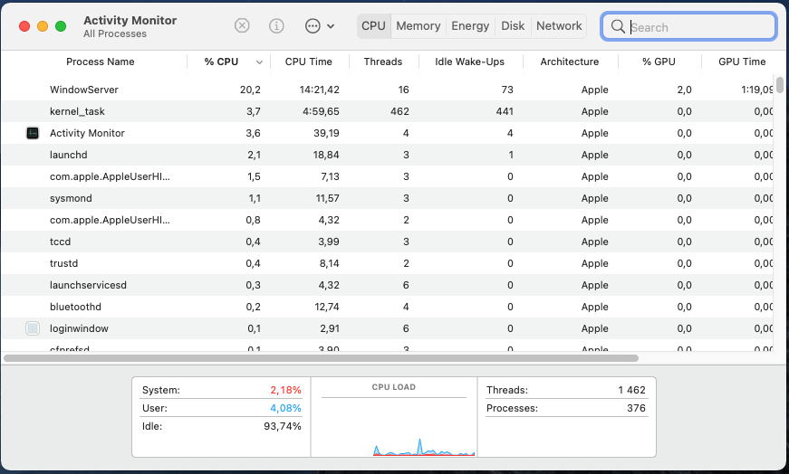Click User percentage value 4,08%
Image resolution: width=789 pixels, height=474 pixels.
click(x=285, y=408)
